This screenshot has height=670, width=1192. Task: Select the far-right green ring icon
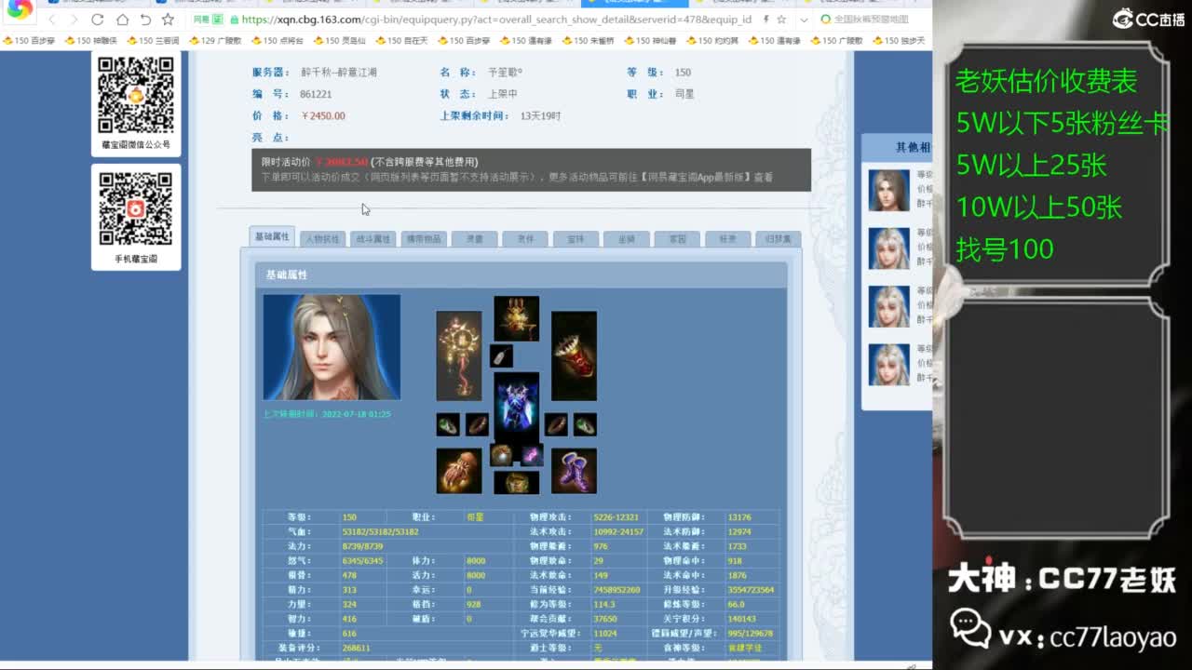pos(585,424)
